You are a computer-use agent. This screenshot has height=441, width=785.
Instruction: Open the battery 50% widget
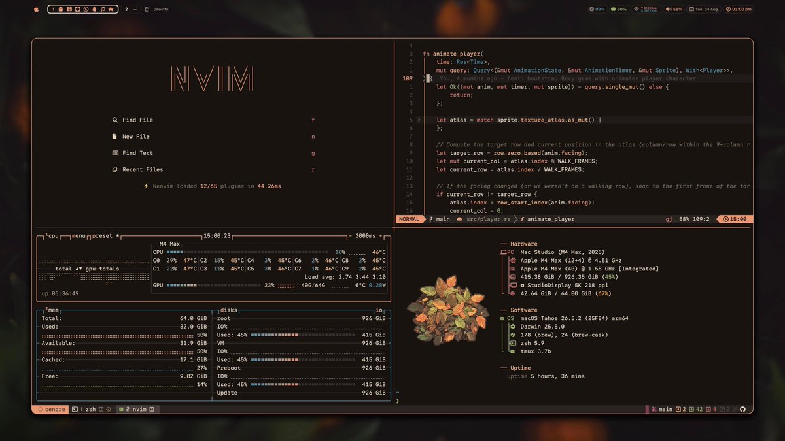619,9
